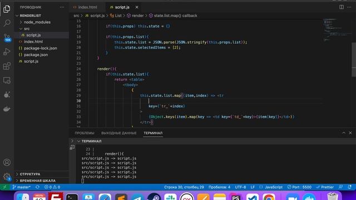Click Prettier status bar item
This screenshot has height=200, width=356.
(x=325, y=187)
